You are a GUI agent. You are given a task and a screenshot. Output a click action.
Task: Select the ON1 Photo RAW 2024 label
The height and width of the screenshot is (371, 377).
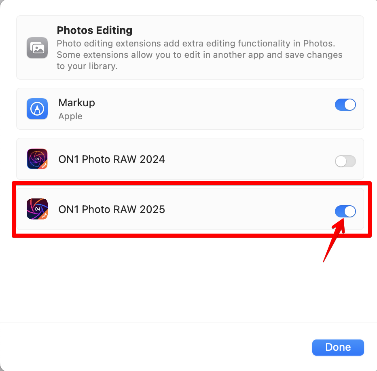coord(112,159)
